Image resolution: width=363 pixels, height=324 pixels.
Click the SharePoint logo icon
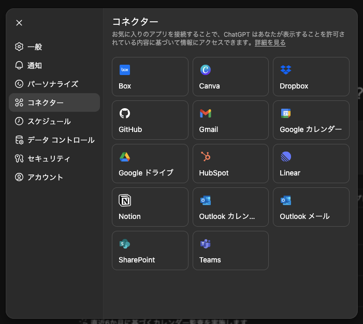pyautogui.click(x=125, y=244)
